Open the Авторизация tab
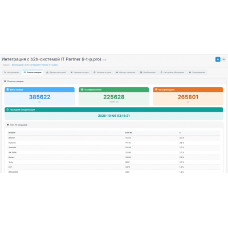The height and width of the screenshot is (228, 228). (11, 72)
